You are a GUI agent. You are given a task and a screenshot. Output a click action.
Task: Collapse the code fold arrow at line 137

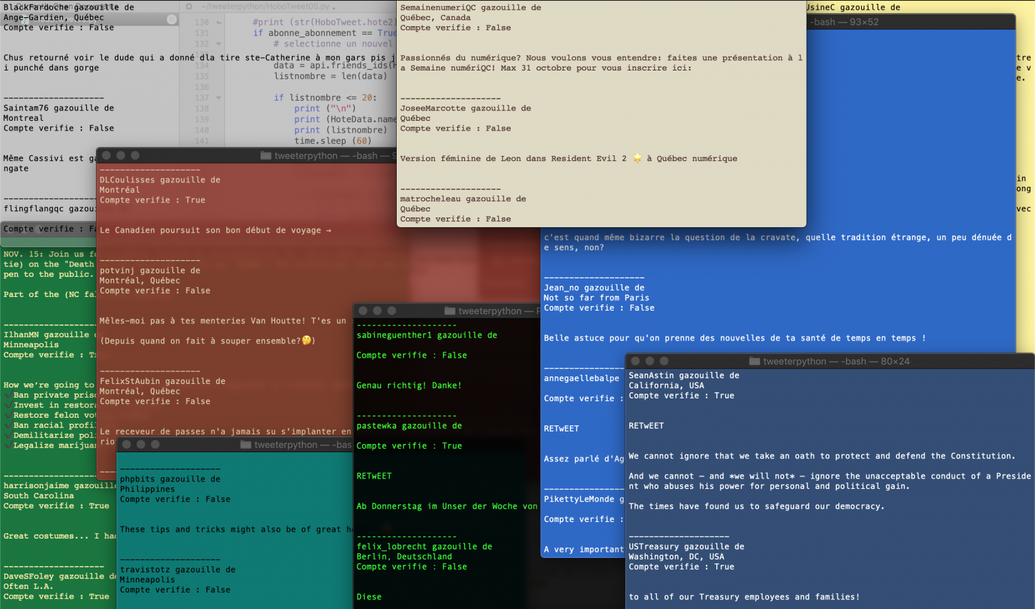click(x=219, y=98)
